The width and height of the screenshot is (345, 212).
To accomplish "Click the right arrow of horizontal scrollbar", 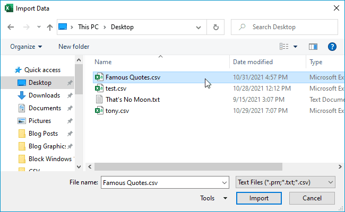I will (x=340, y=167).
